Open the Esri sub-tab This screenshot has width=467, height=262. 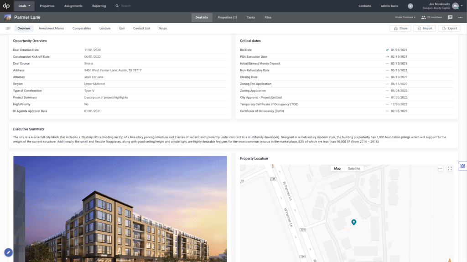tap(122, 29)
